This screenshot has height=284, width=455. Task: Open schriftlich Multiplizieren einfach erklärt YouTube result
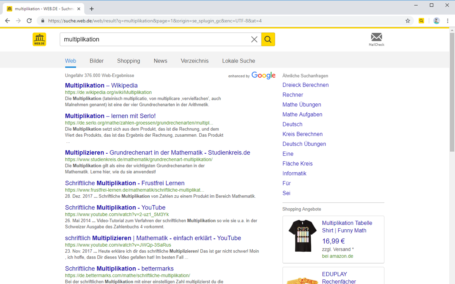pos(153,238)
